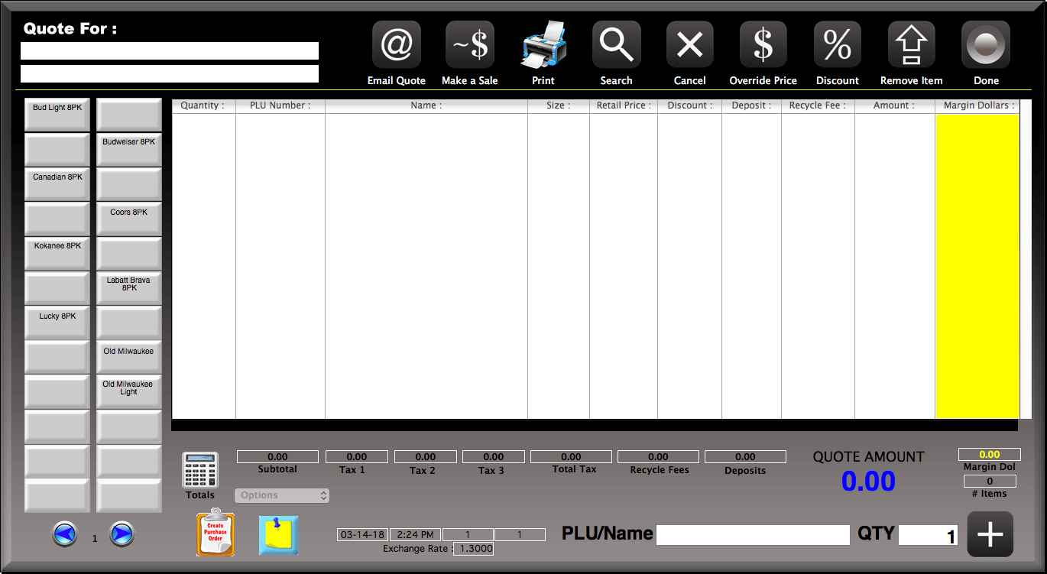Open the Search tool
Image resolution: width=1047 pixels, height=574 pixels.
(616, 44)
